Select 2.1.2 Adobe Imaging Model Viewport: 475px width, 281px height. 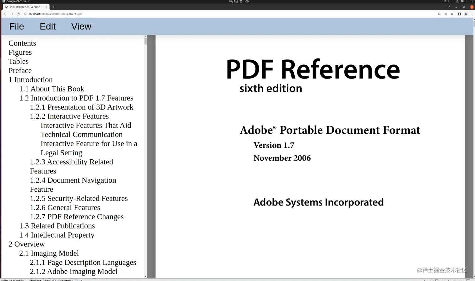(x=74, y=271)
